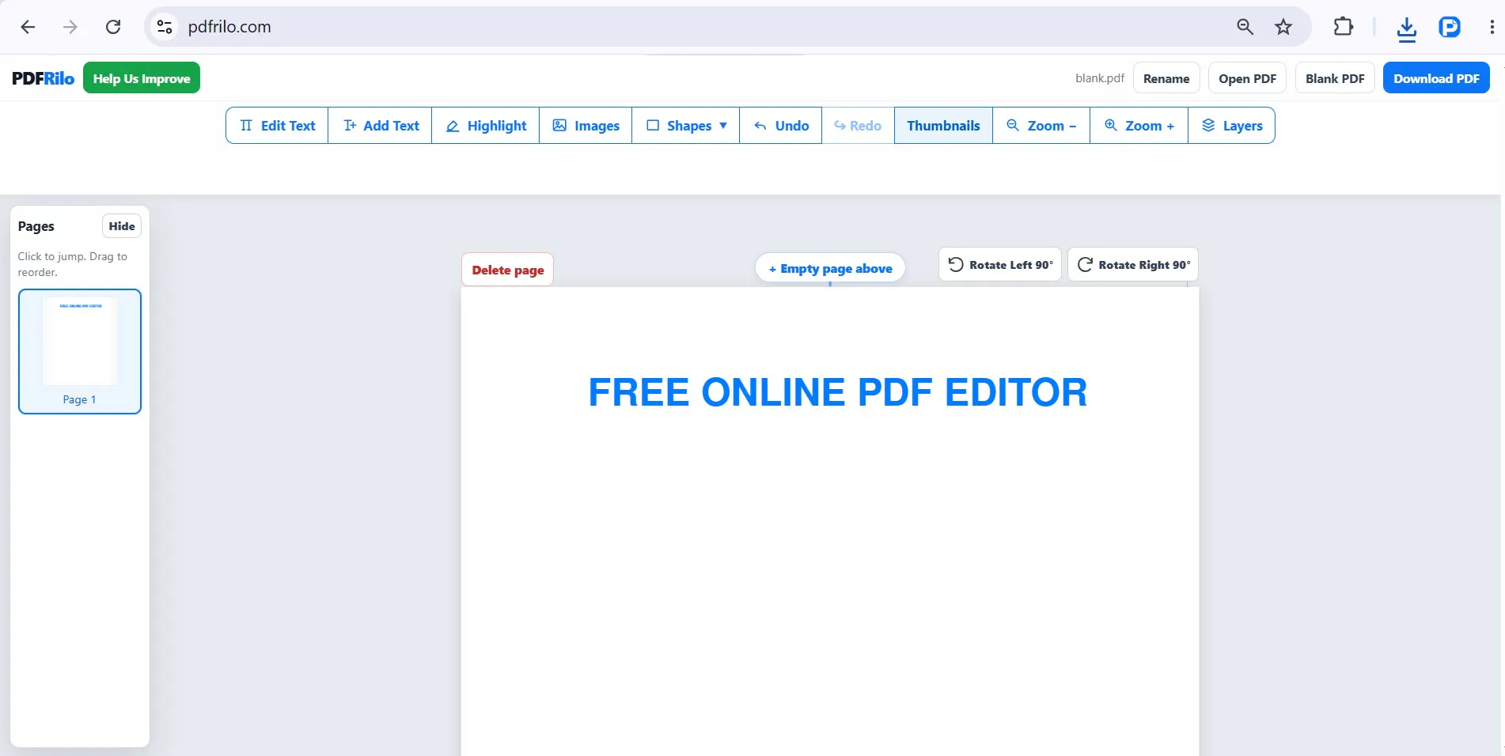The width and height of the screenshot is (1505, 756).
Task: Click the browser forward arrow
Action: [x=70, y=27]
